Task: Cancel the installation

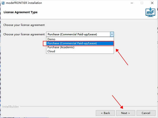Action: pyautogui.click(x=146, y=113)
